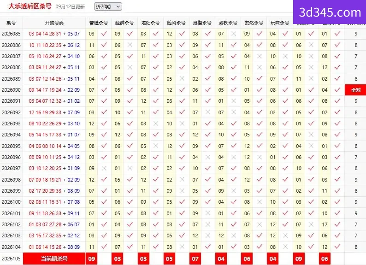Select the 2026105 period number cell

tap(11, 259)
